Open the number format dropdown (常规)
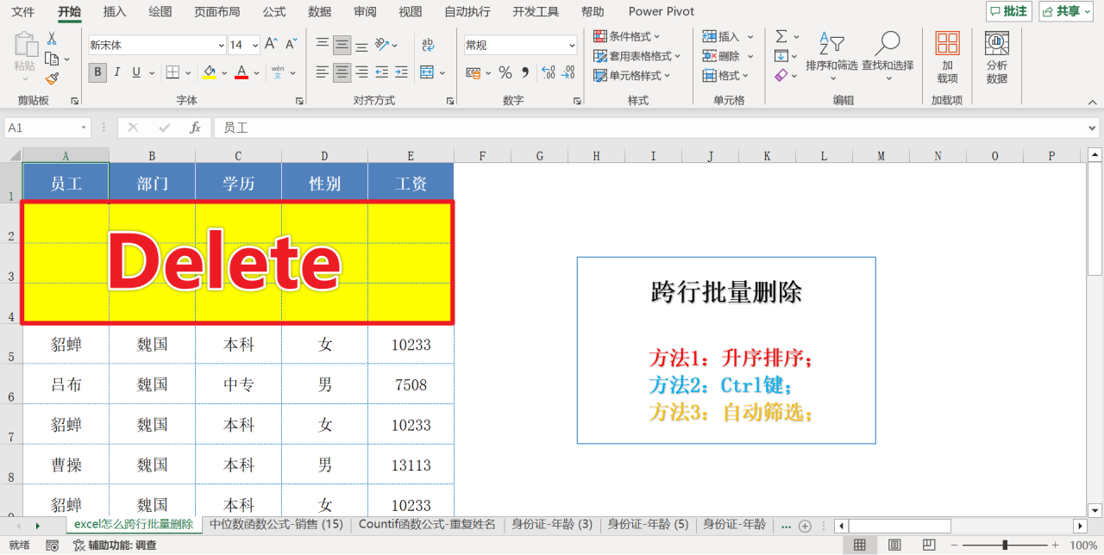The width and height of the screenshot is (1104, 555). [572, 45]
